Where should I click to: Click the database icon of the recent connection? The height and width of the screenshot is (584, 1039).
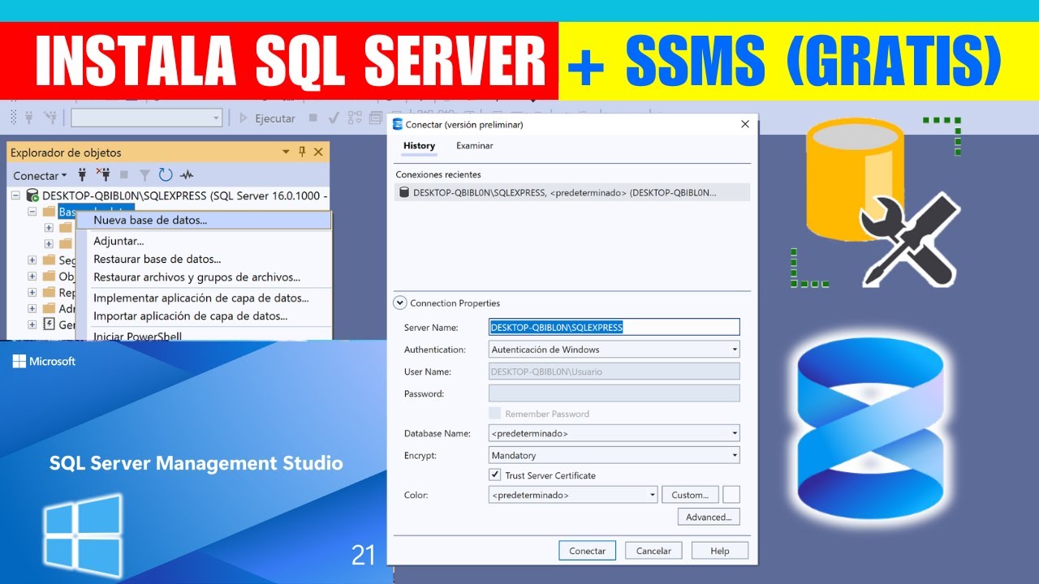[x=403, y=192]
